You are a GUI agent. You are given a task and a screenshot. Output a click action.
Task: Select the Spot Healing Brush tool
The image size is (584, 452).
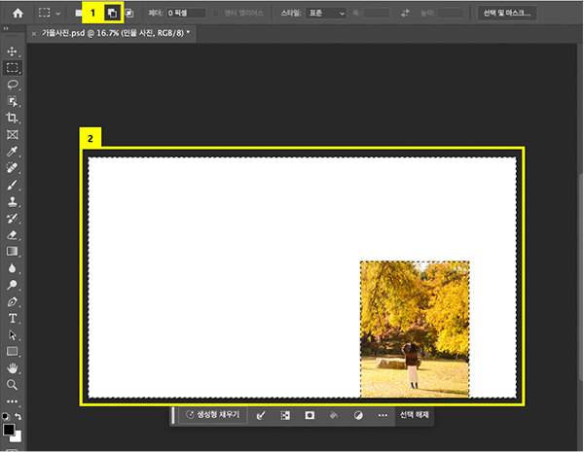12,168
